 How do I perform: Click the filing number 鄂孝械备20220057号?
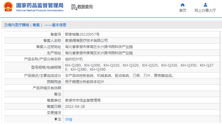82,34
